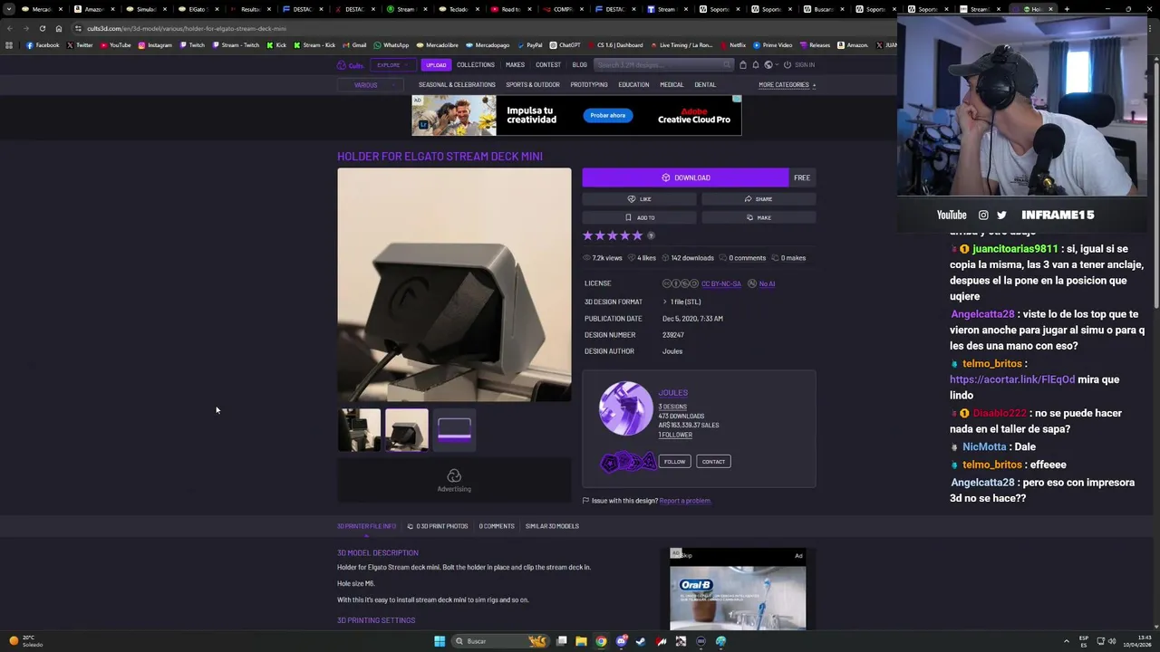Screen dimensions: 1160x652
Task: Open the shopping bag cart icon
Action: (x=743, y=65)
